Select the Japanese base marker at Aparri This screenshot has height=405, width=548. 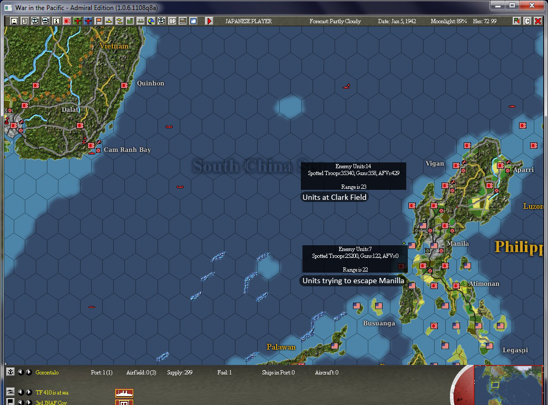(x=500, y=166)
